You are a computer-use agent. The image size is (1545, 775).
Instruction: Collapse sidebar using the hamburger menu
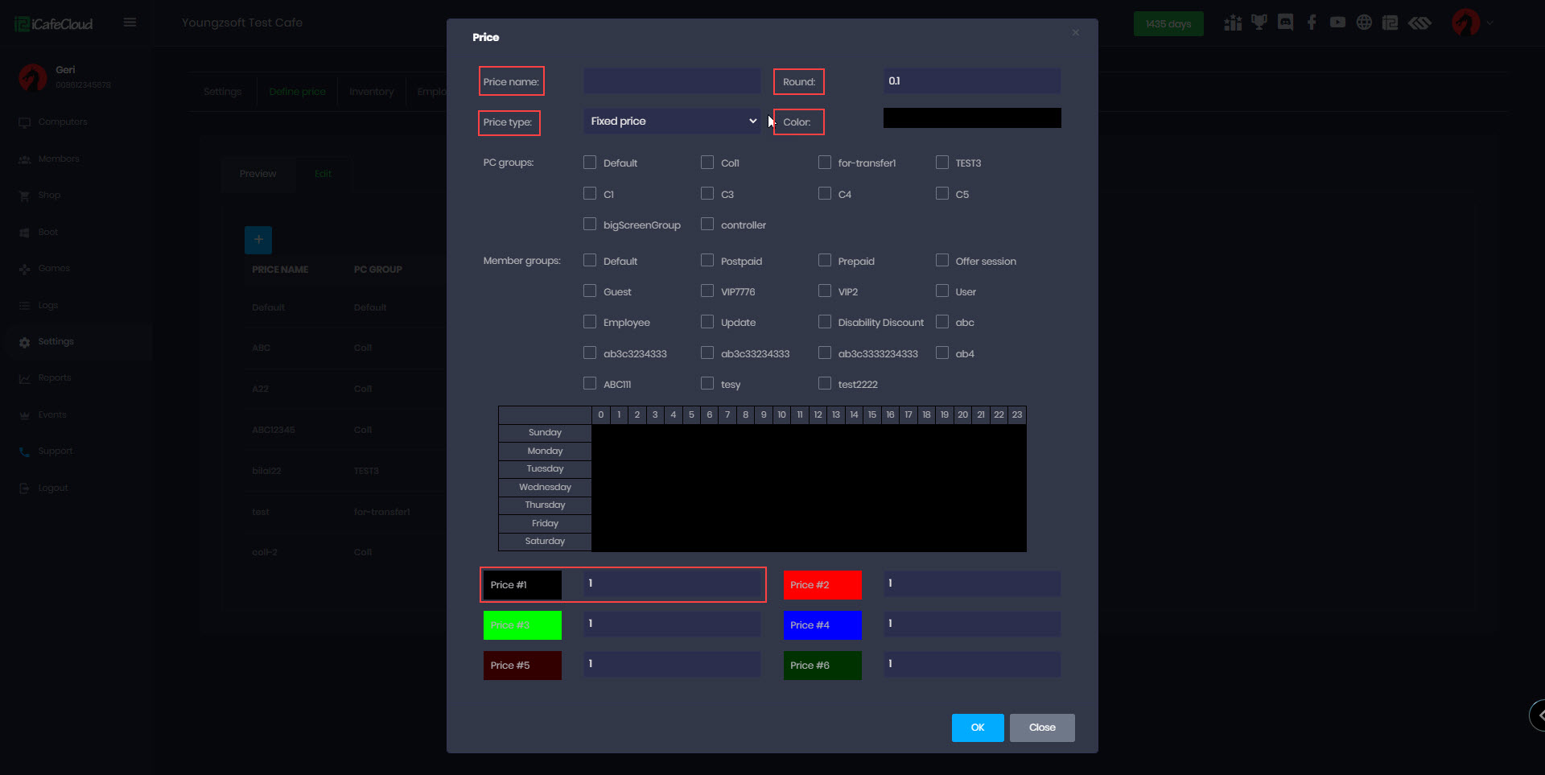click(x=130, y=23)
